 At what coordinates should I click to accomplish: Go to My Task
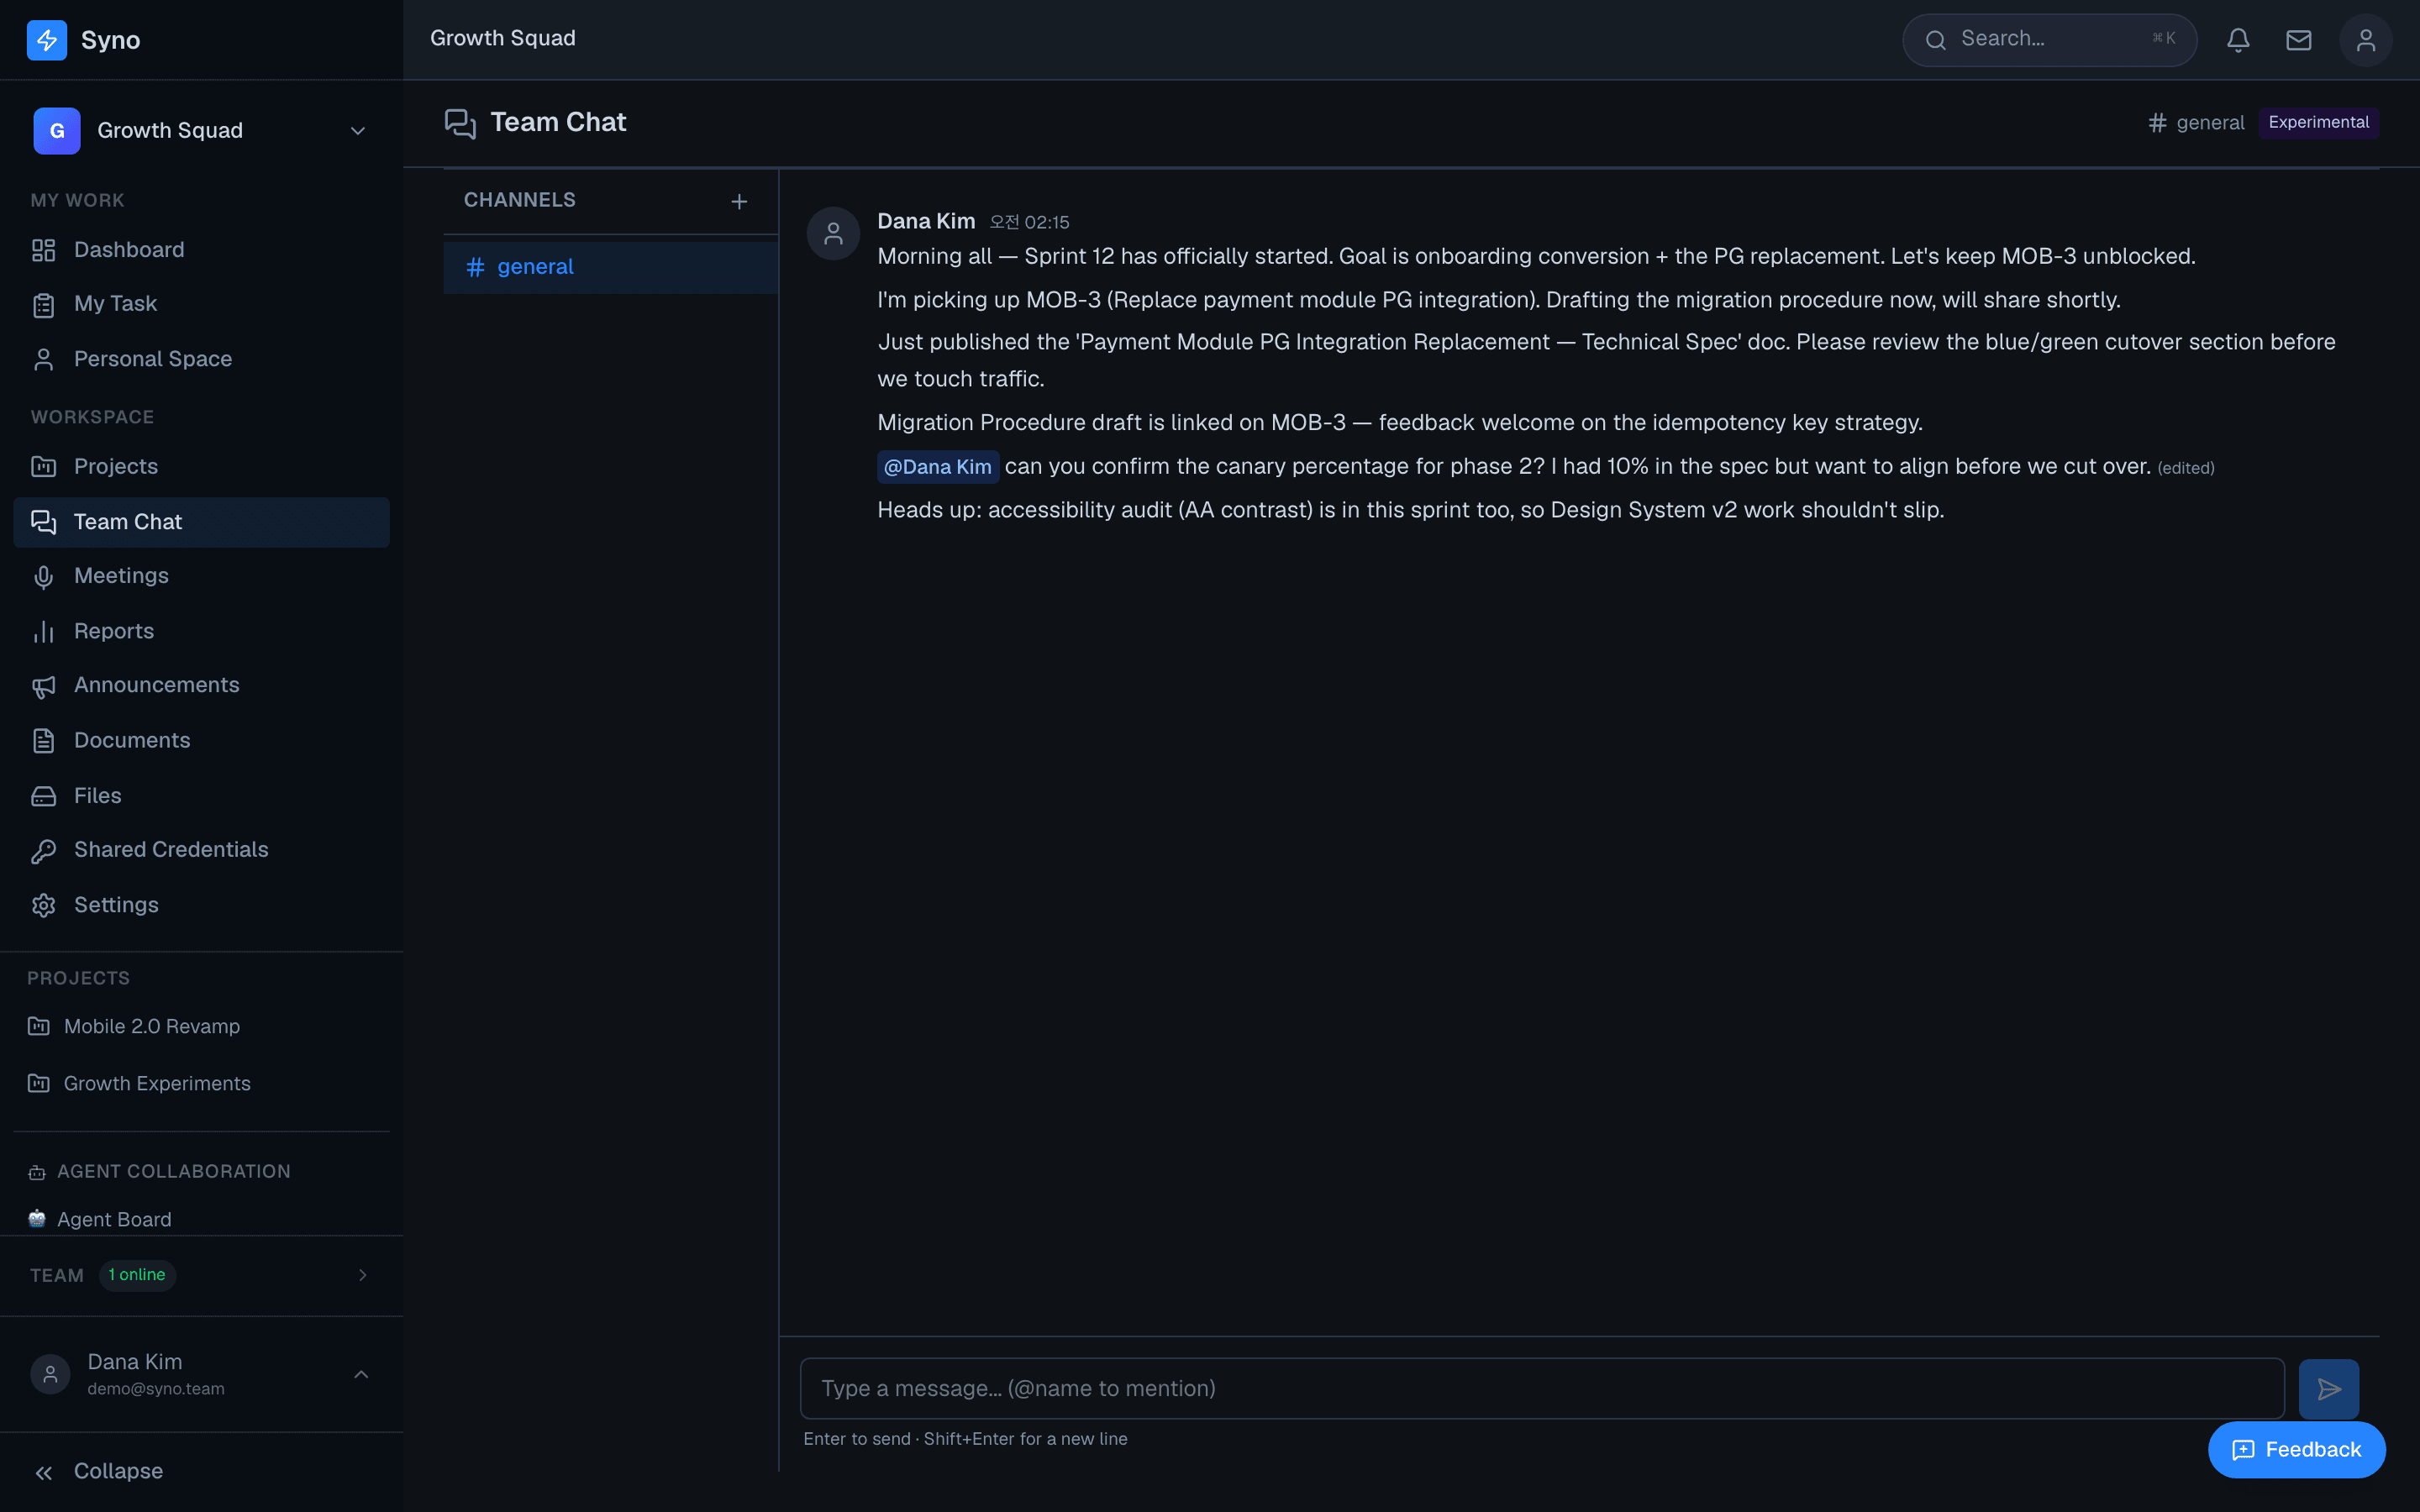[202, 304]
